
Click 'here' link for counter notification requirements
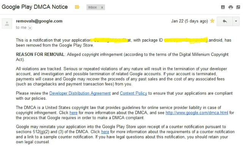105,132
